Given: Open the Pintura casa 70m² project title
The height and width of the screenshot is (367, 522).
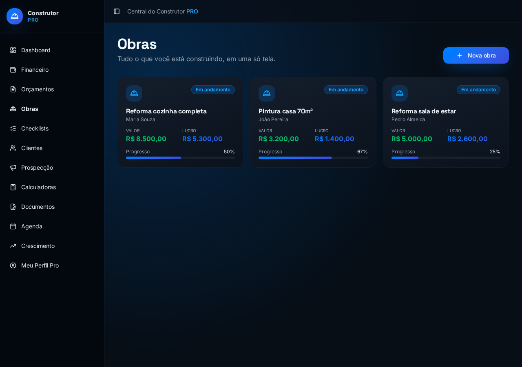Looking at the screenshot, I should click(x=285, y=111).
